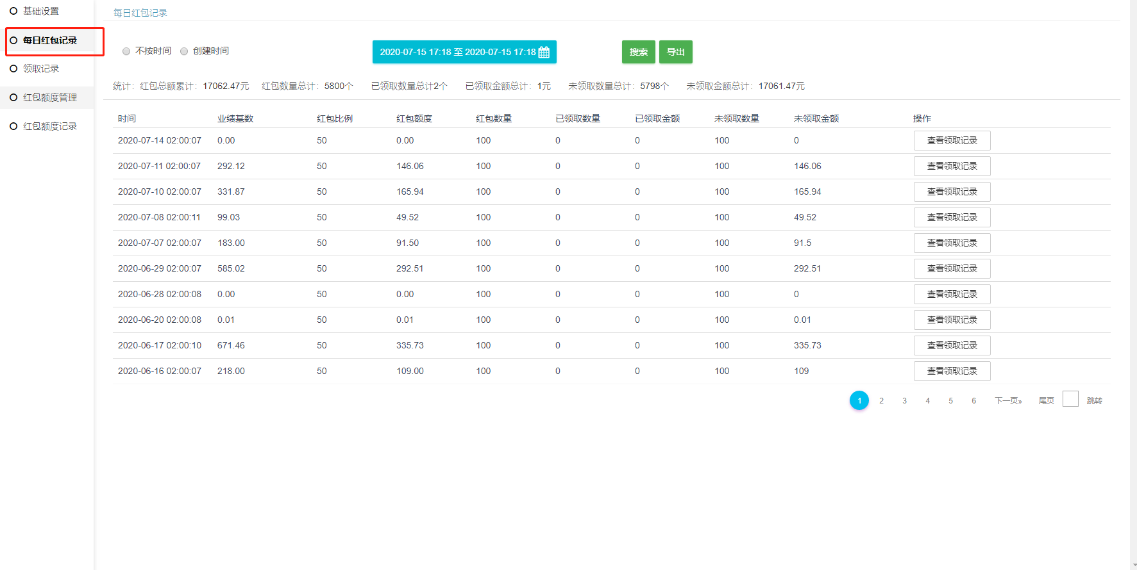Viewport: 1137px width, 570px height.
Task: Click the 跳转 jump link
Action: (x=1095, y=400)
